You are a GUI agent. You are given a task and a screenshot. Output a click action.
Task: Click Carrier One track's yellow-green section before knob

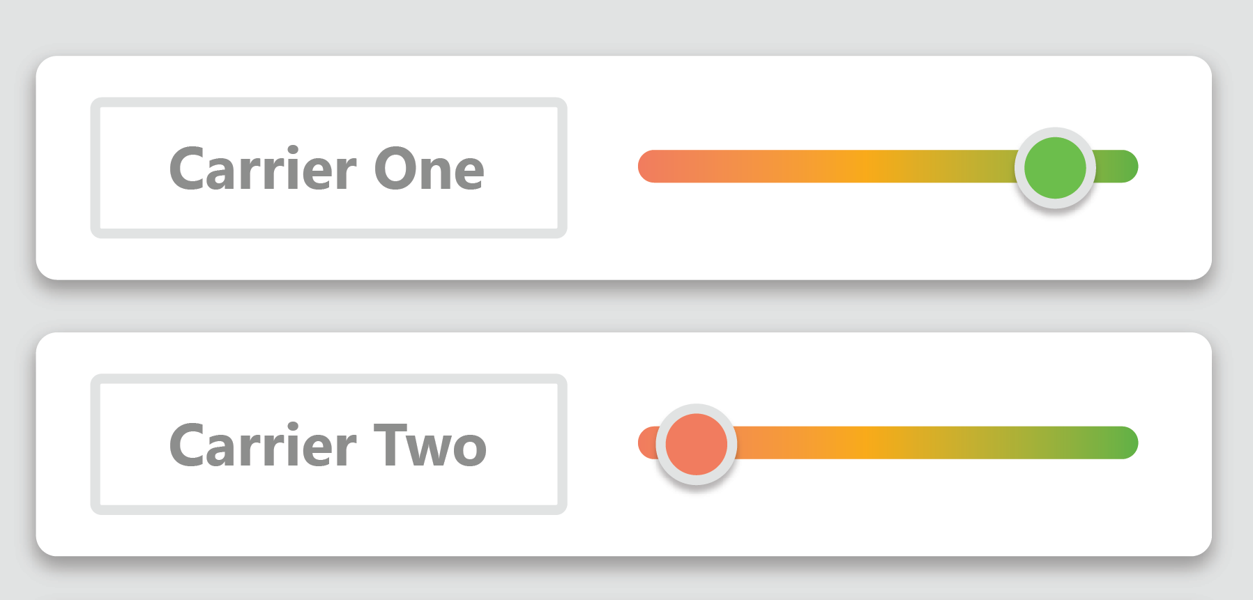[976, 167]
